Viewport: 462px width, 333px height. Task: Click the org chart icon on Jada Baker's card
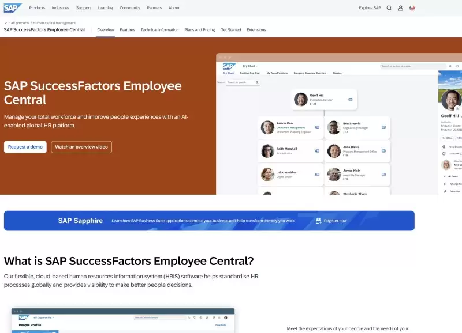(383, 150)
